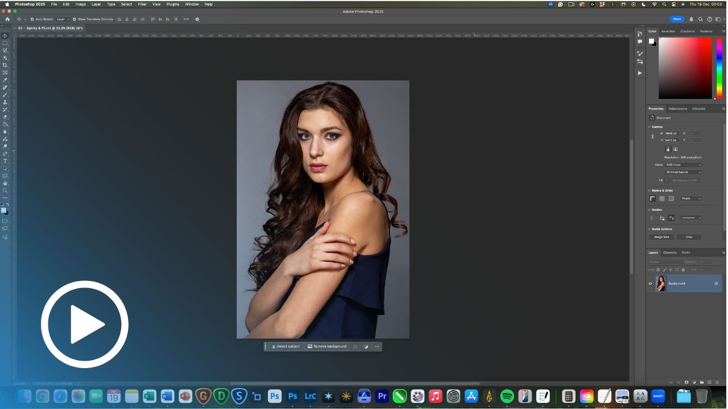Hide the Background layer visibility eye

[651, 283]
